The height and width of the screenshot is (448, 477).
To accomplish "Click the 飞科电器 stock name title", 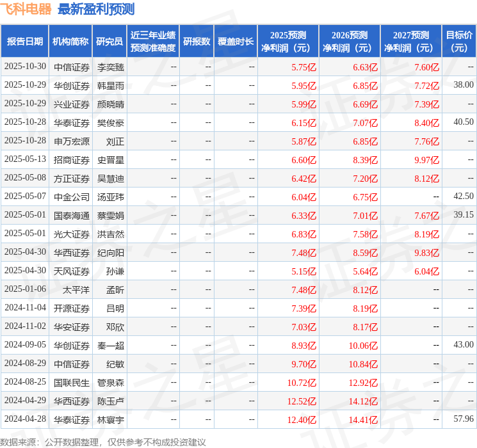I will (26, 9).
